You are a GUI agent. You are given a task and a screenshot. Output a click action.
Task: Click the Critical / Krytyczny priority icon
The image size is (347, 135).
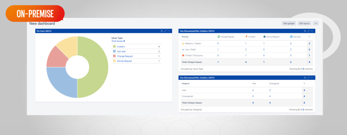coord(183,55)
